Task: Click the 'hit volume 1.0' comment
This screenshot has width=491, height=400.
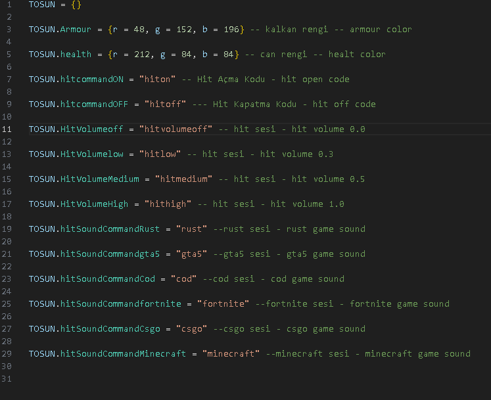Action: point(307,204)
